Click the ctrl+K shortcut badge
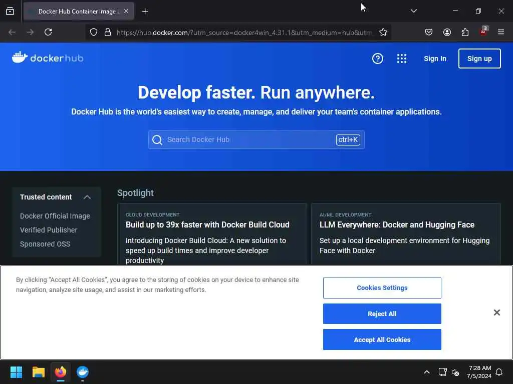 click(x=348, y=140)
